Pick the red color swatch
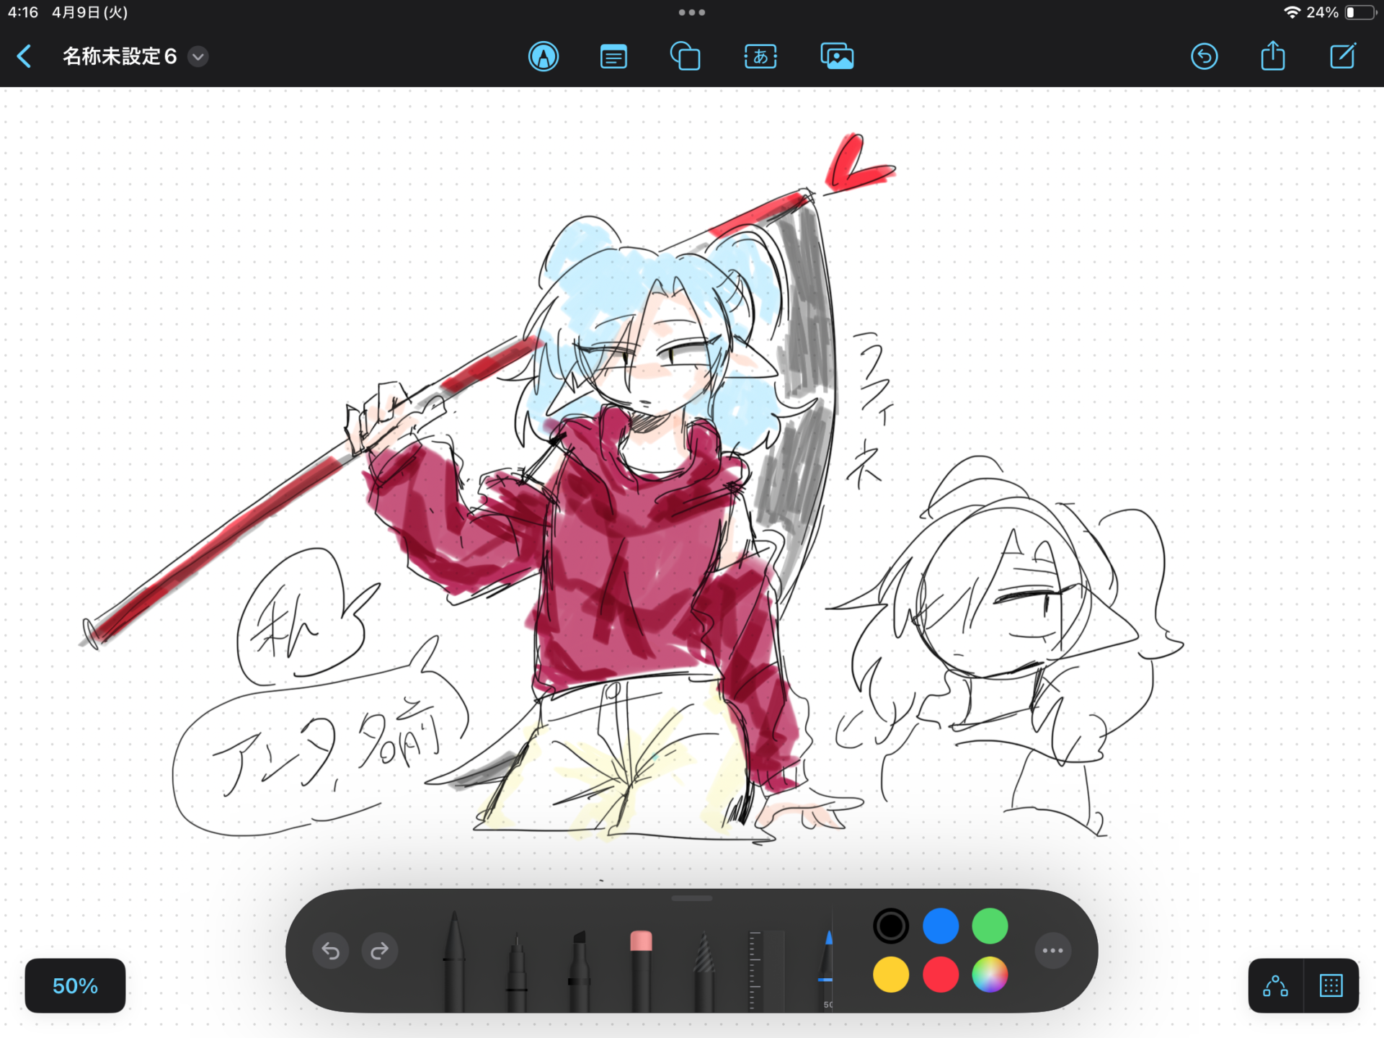The height and width of the screenshot is (1038, 1384). [x=941, y=975]
